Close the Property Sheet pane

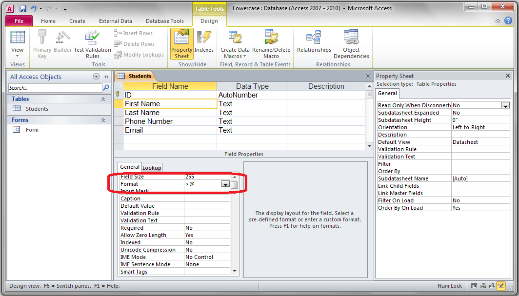coord(508,76)
